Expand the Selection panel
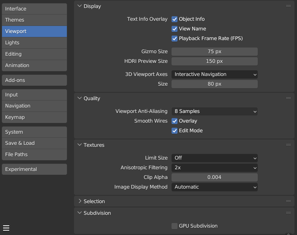Screen dimensions: 297x235 [x=80, y=201]
